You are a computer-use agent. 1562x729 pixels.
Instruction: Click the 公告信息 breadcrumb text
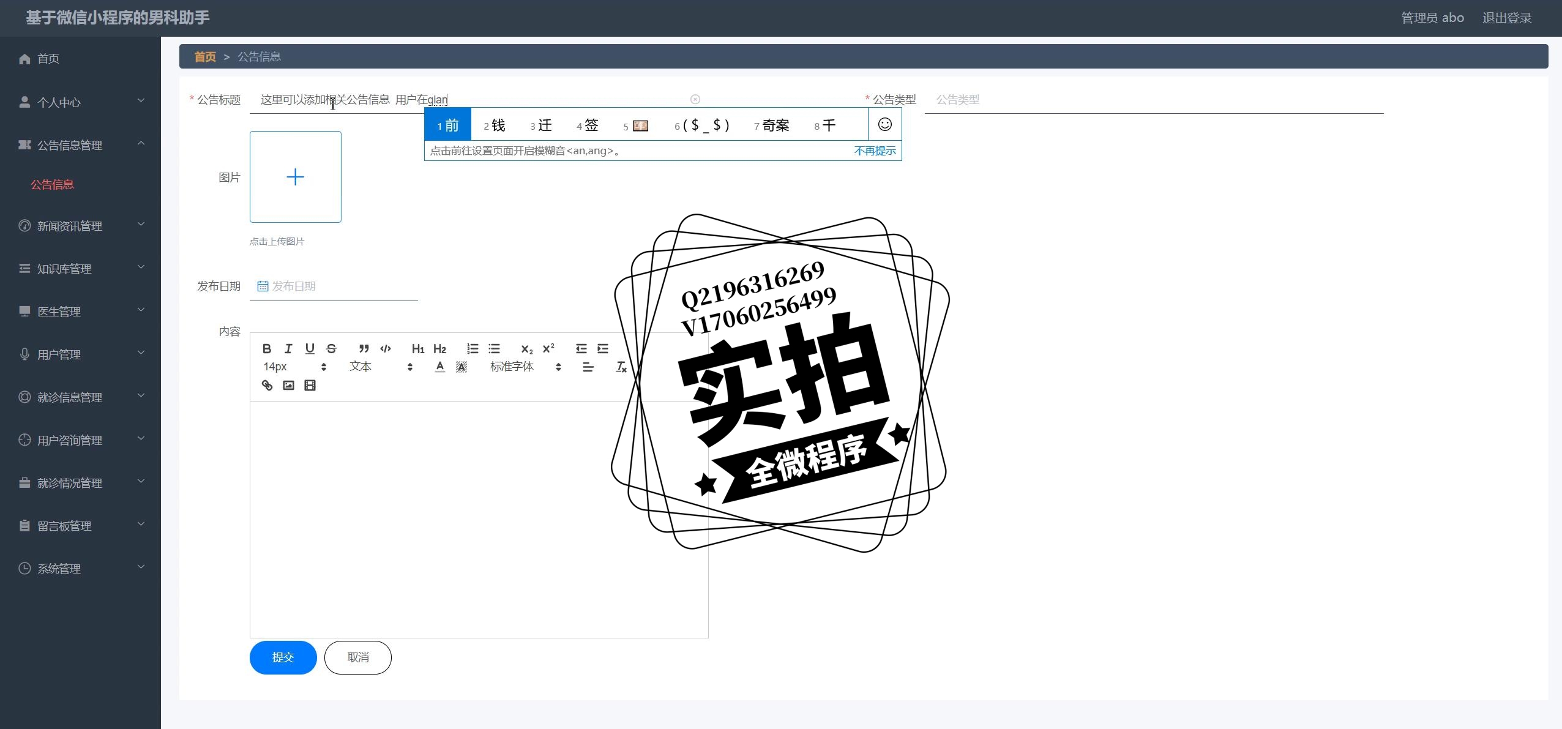click(x=259, y=57)
